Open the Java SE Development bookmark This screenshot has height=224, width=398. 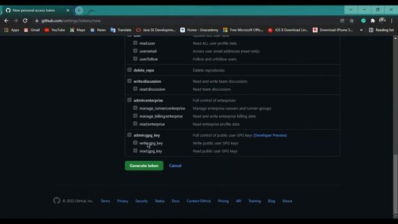click(155, 30)
